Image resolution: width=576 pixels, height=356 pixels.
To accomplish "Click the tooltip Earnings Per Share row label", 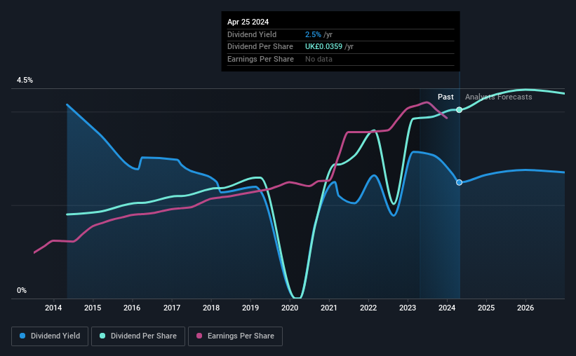I will point(260,59).
